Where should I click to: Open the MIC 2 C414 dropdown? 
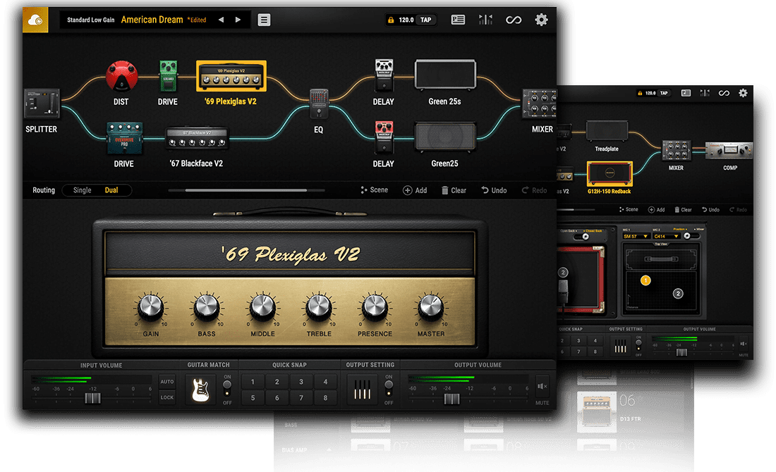666,236
